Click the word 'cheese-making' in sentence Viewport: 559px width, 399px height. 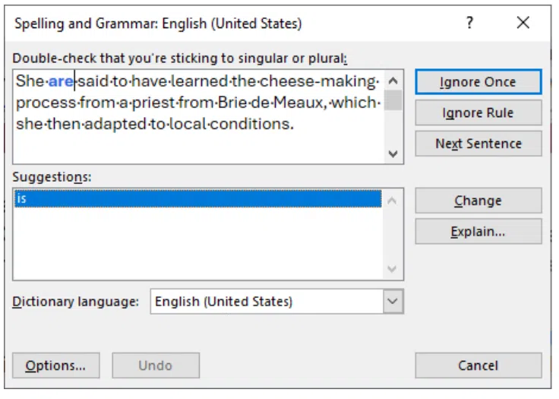pyautogui.click(x=317, y=81)
